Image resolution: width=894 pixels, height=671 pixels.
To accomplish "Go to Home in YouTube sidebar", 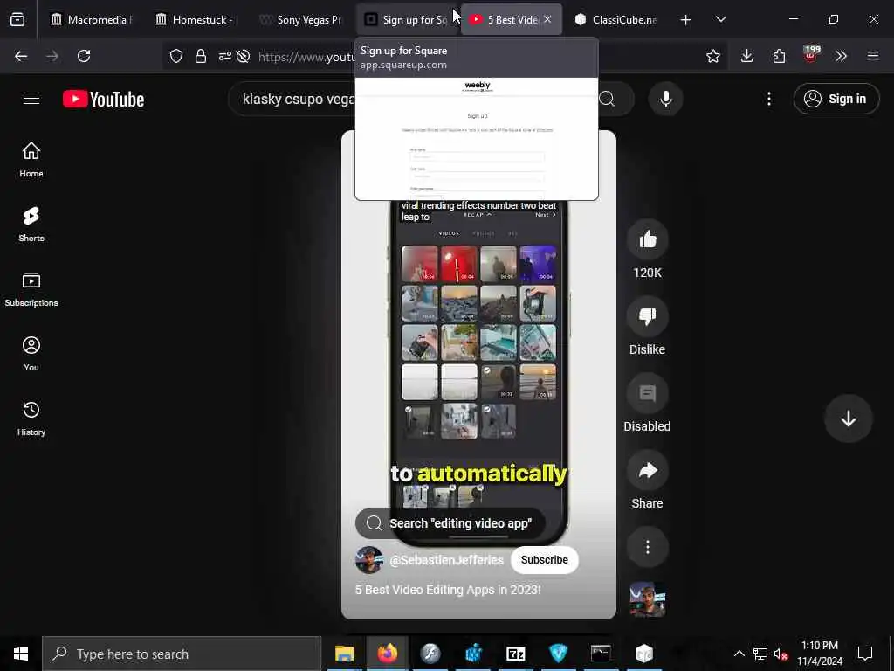I will 31,160.
